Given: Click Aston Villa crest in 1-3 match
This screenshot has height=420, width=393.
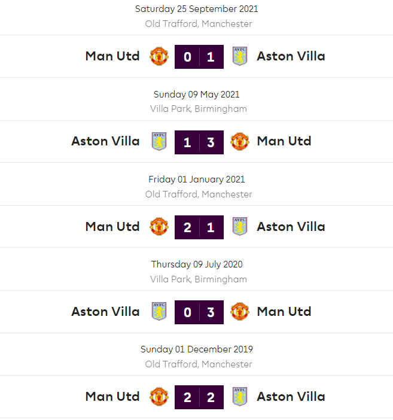Looking at the screenshot, I should click(159, 141).
